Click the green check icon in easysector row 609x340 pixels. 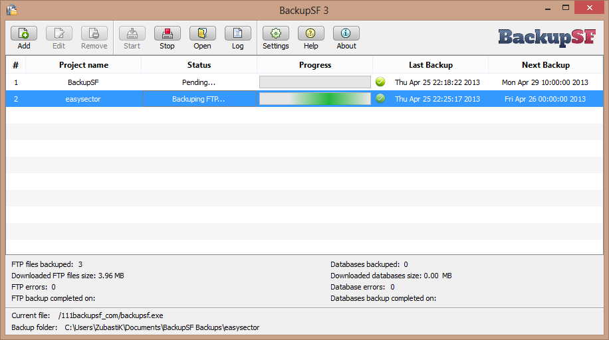point(380,98)
